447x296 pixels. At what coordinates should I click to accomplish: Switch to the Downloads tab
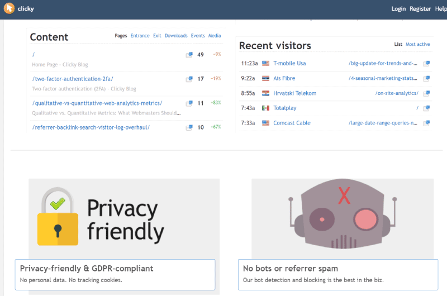tap(176, 36)
